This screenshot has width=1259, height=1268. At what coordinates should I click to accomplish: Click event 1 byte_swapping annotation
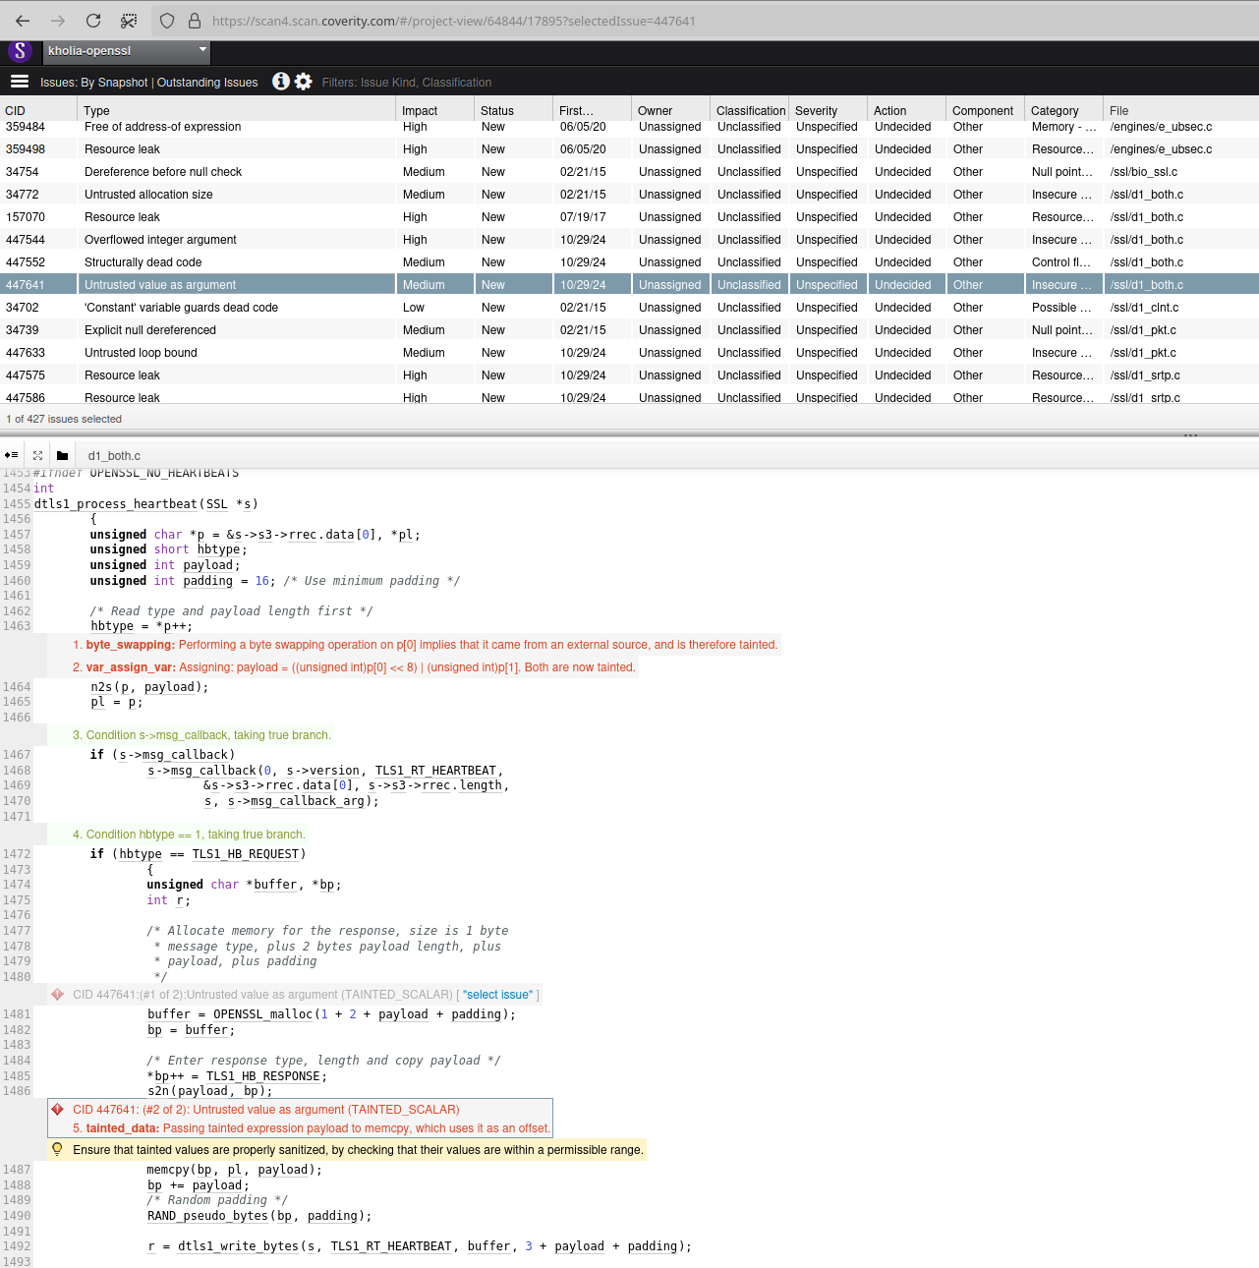426,645
